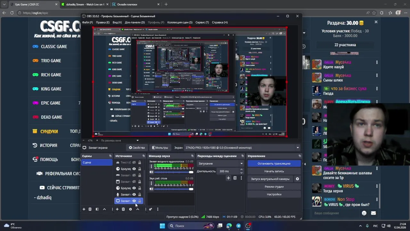Increase Длительность value with up arrow

tap(242, 170)
